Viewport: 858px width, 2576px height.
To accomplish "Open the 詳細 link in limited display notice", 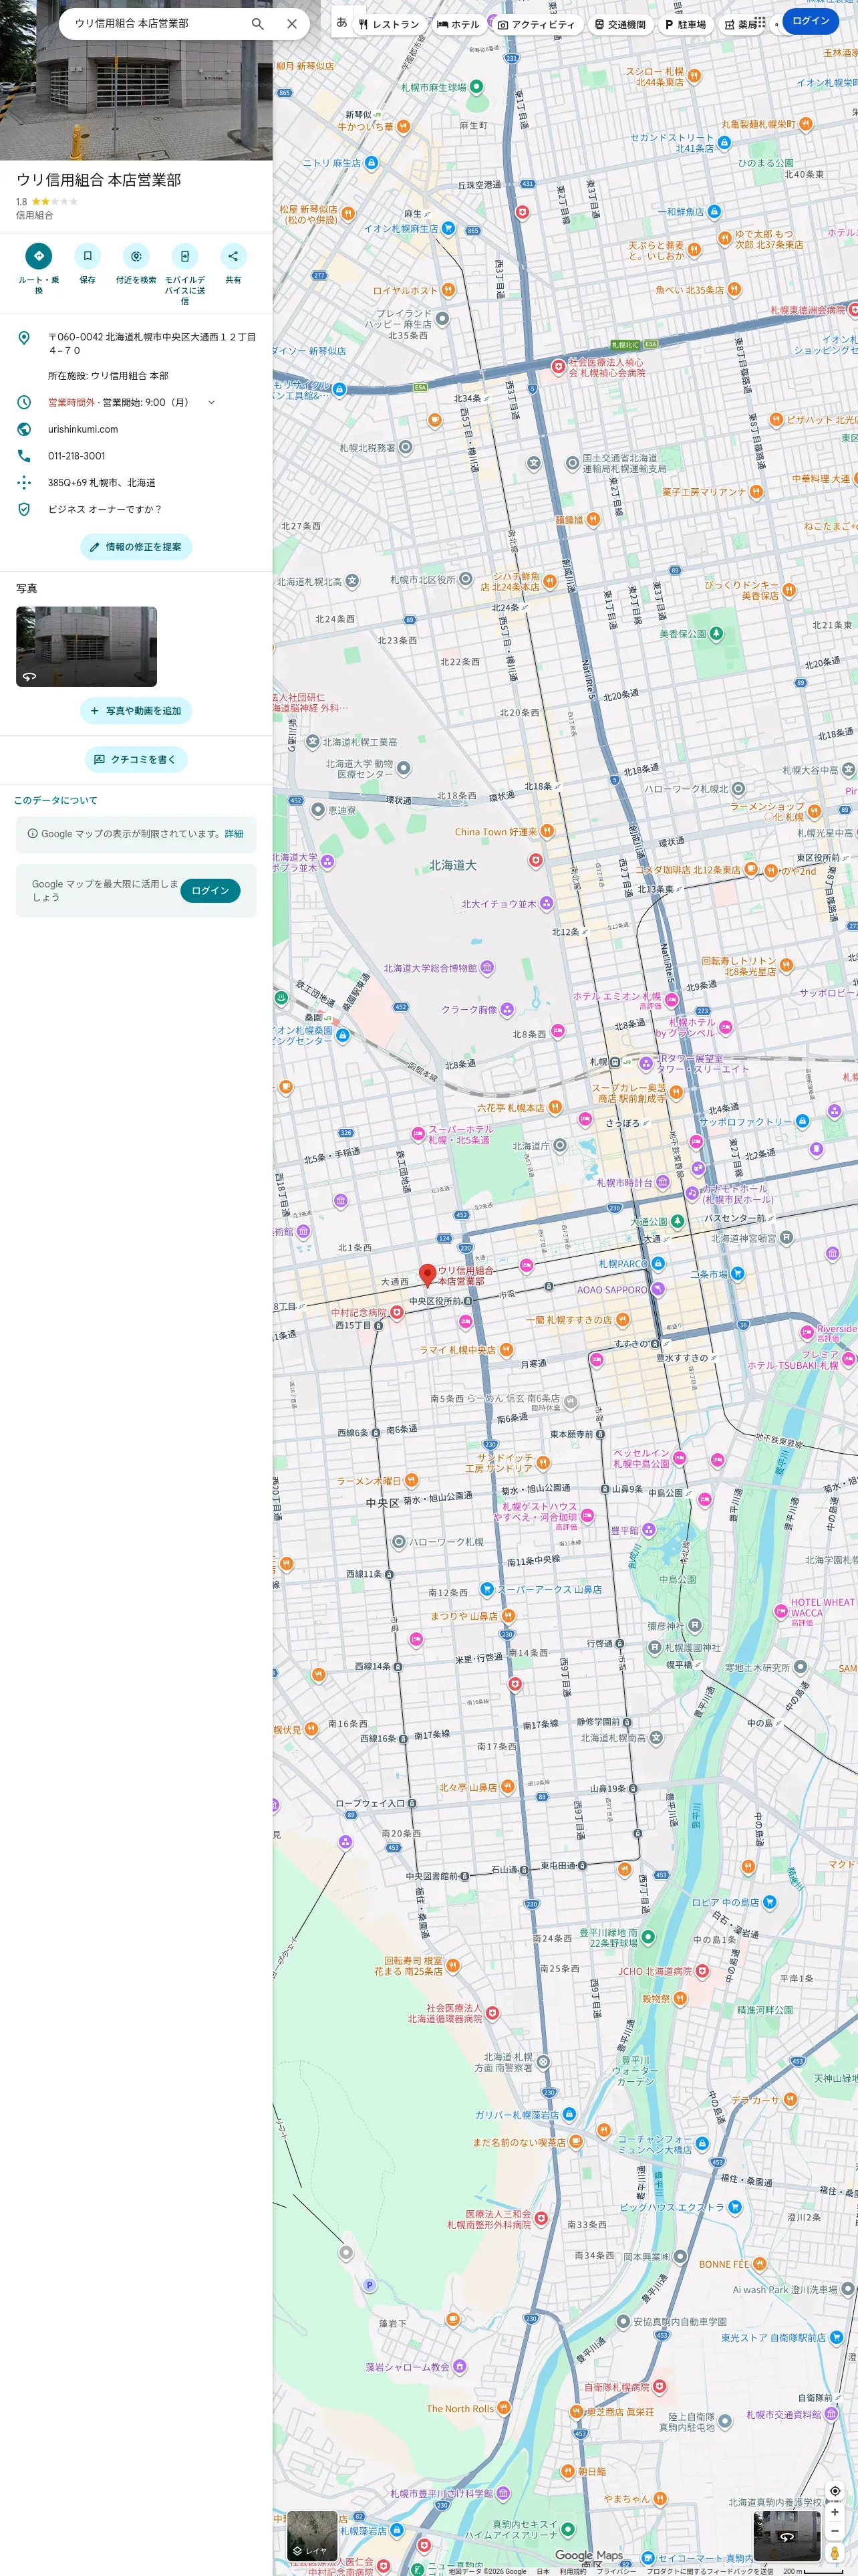I will point(234,834).
